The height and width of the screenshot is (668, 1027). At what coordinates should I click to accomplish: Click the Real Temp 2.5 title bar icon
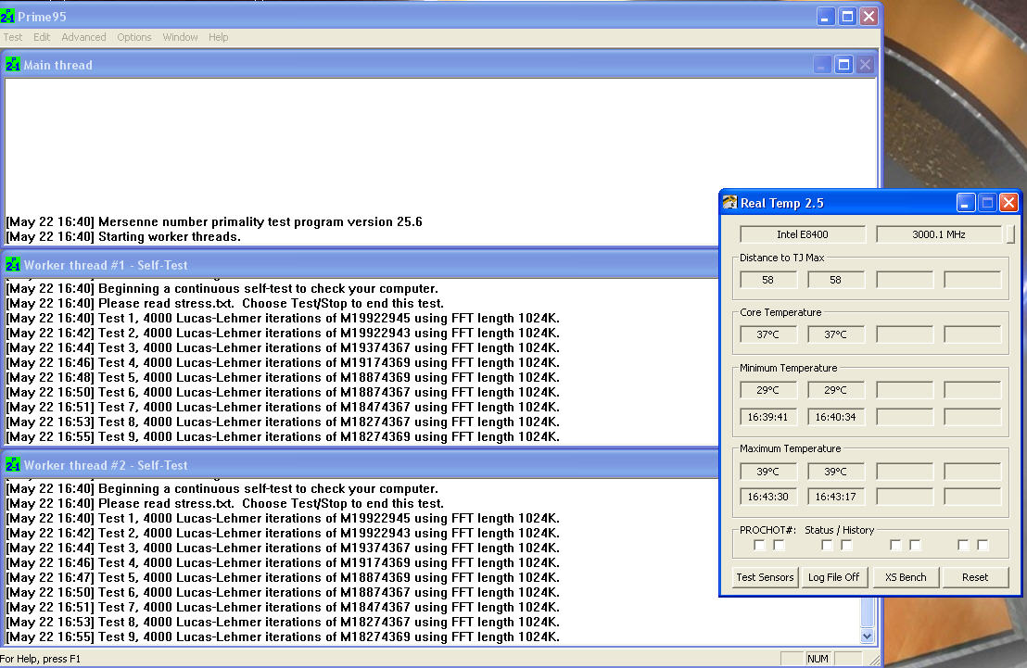(729, 202)
